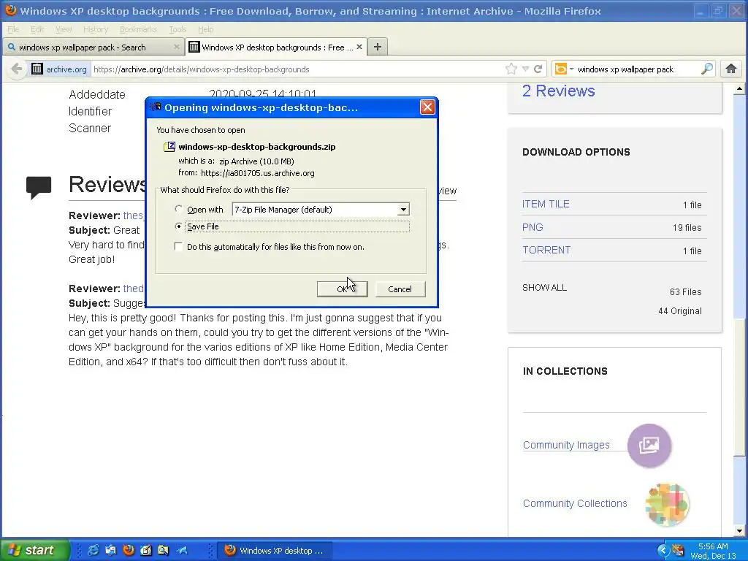This screenshot has width=748, height=561.
Task: Click the reviews speech bubble icon
Action: point(39,187)
